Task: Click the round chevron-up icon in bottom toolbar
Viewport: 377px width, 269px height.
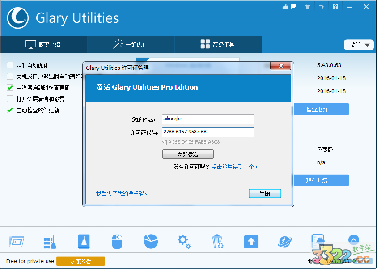Action: (353, 239)
